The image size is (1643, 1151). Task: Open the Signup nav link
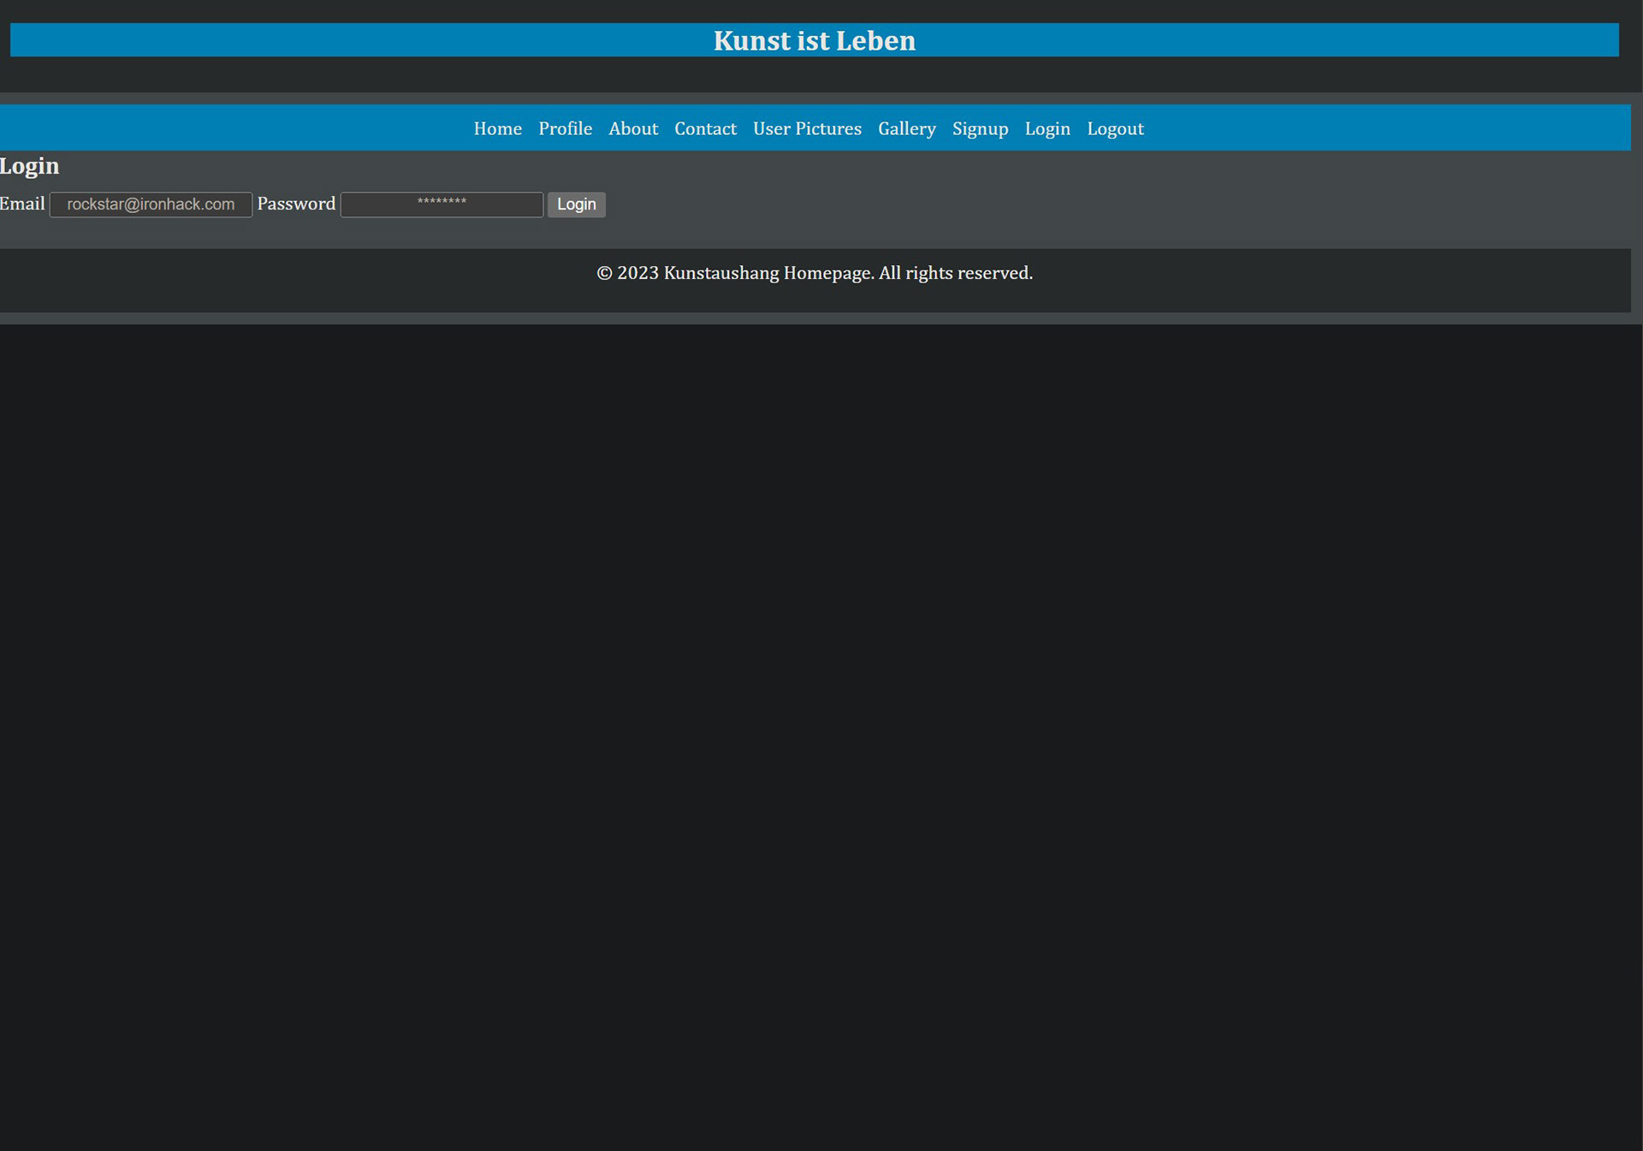click(980, 128)
